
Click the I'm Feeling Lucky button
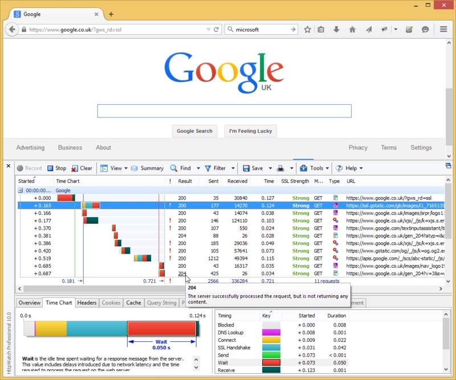250,131
